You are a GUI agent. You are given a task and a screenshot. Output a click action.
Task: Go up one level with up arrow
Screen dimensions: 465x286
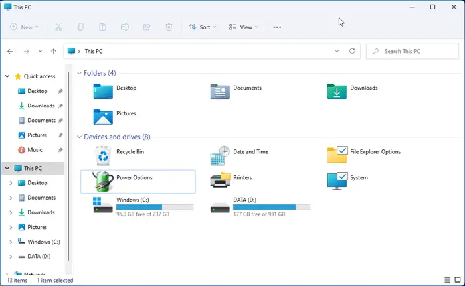coord(53,52)
